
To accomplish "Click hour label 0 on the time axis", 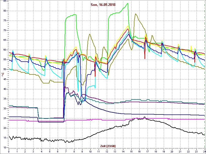I will pyautogui.click(x=9, y=151).
